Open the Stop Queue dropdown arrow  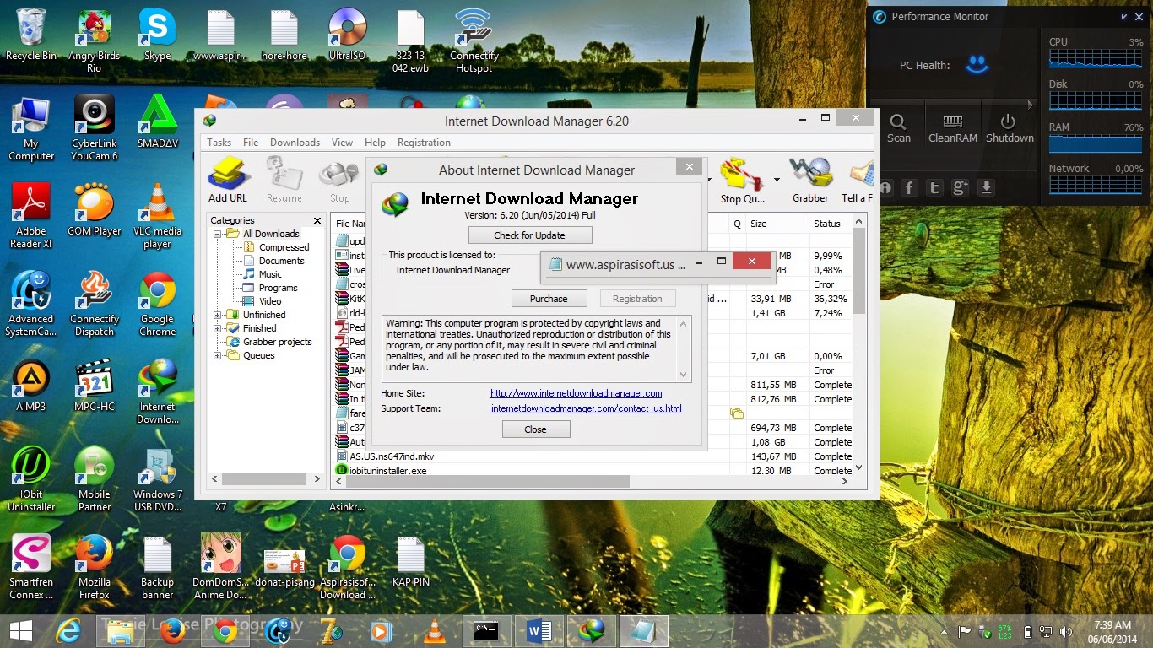coord(776,180)
